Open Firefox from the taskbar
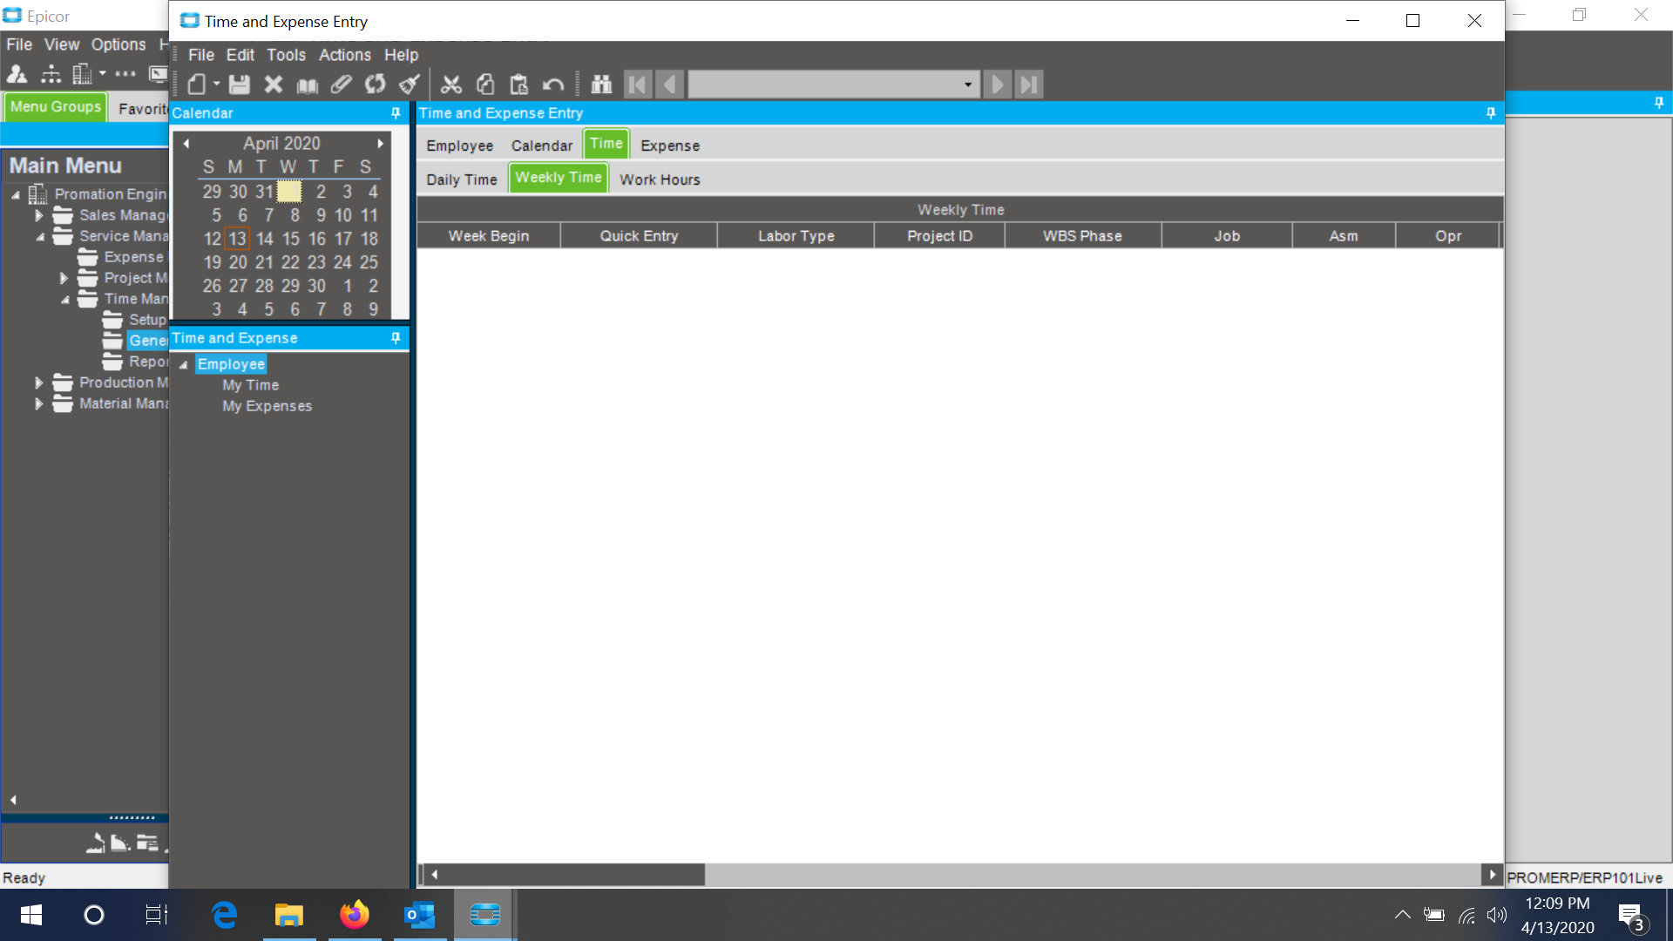Screen dimensions: 1673x941 point(355,915)
